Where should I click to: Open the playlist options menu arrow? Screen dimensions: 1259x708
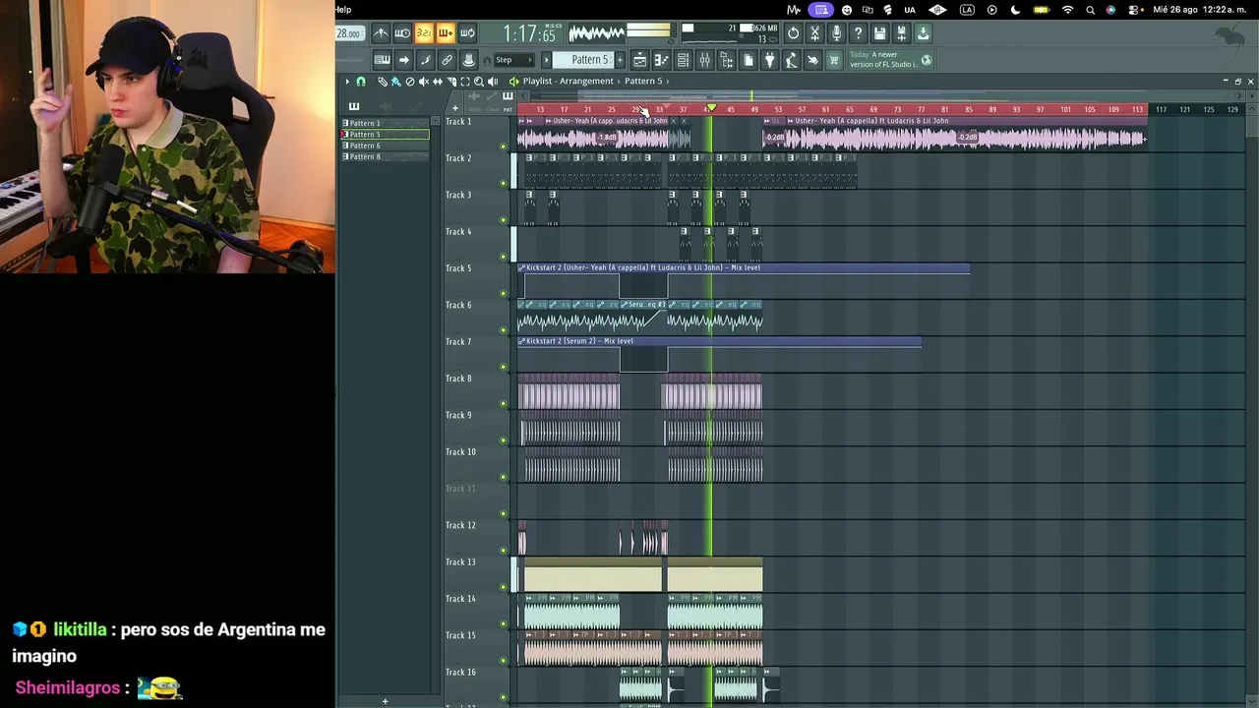pyautogui.click(x=347, y=82)
